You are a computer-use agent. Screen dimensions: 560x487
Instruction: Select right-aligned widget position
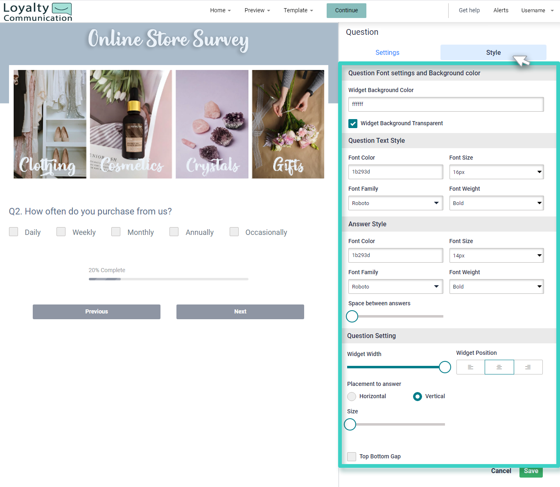click(528, 367)
